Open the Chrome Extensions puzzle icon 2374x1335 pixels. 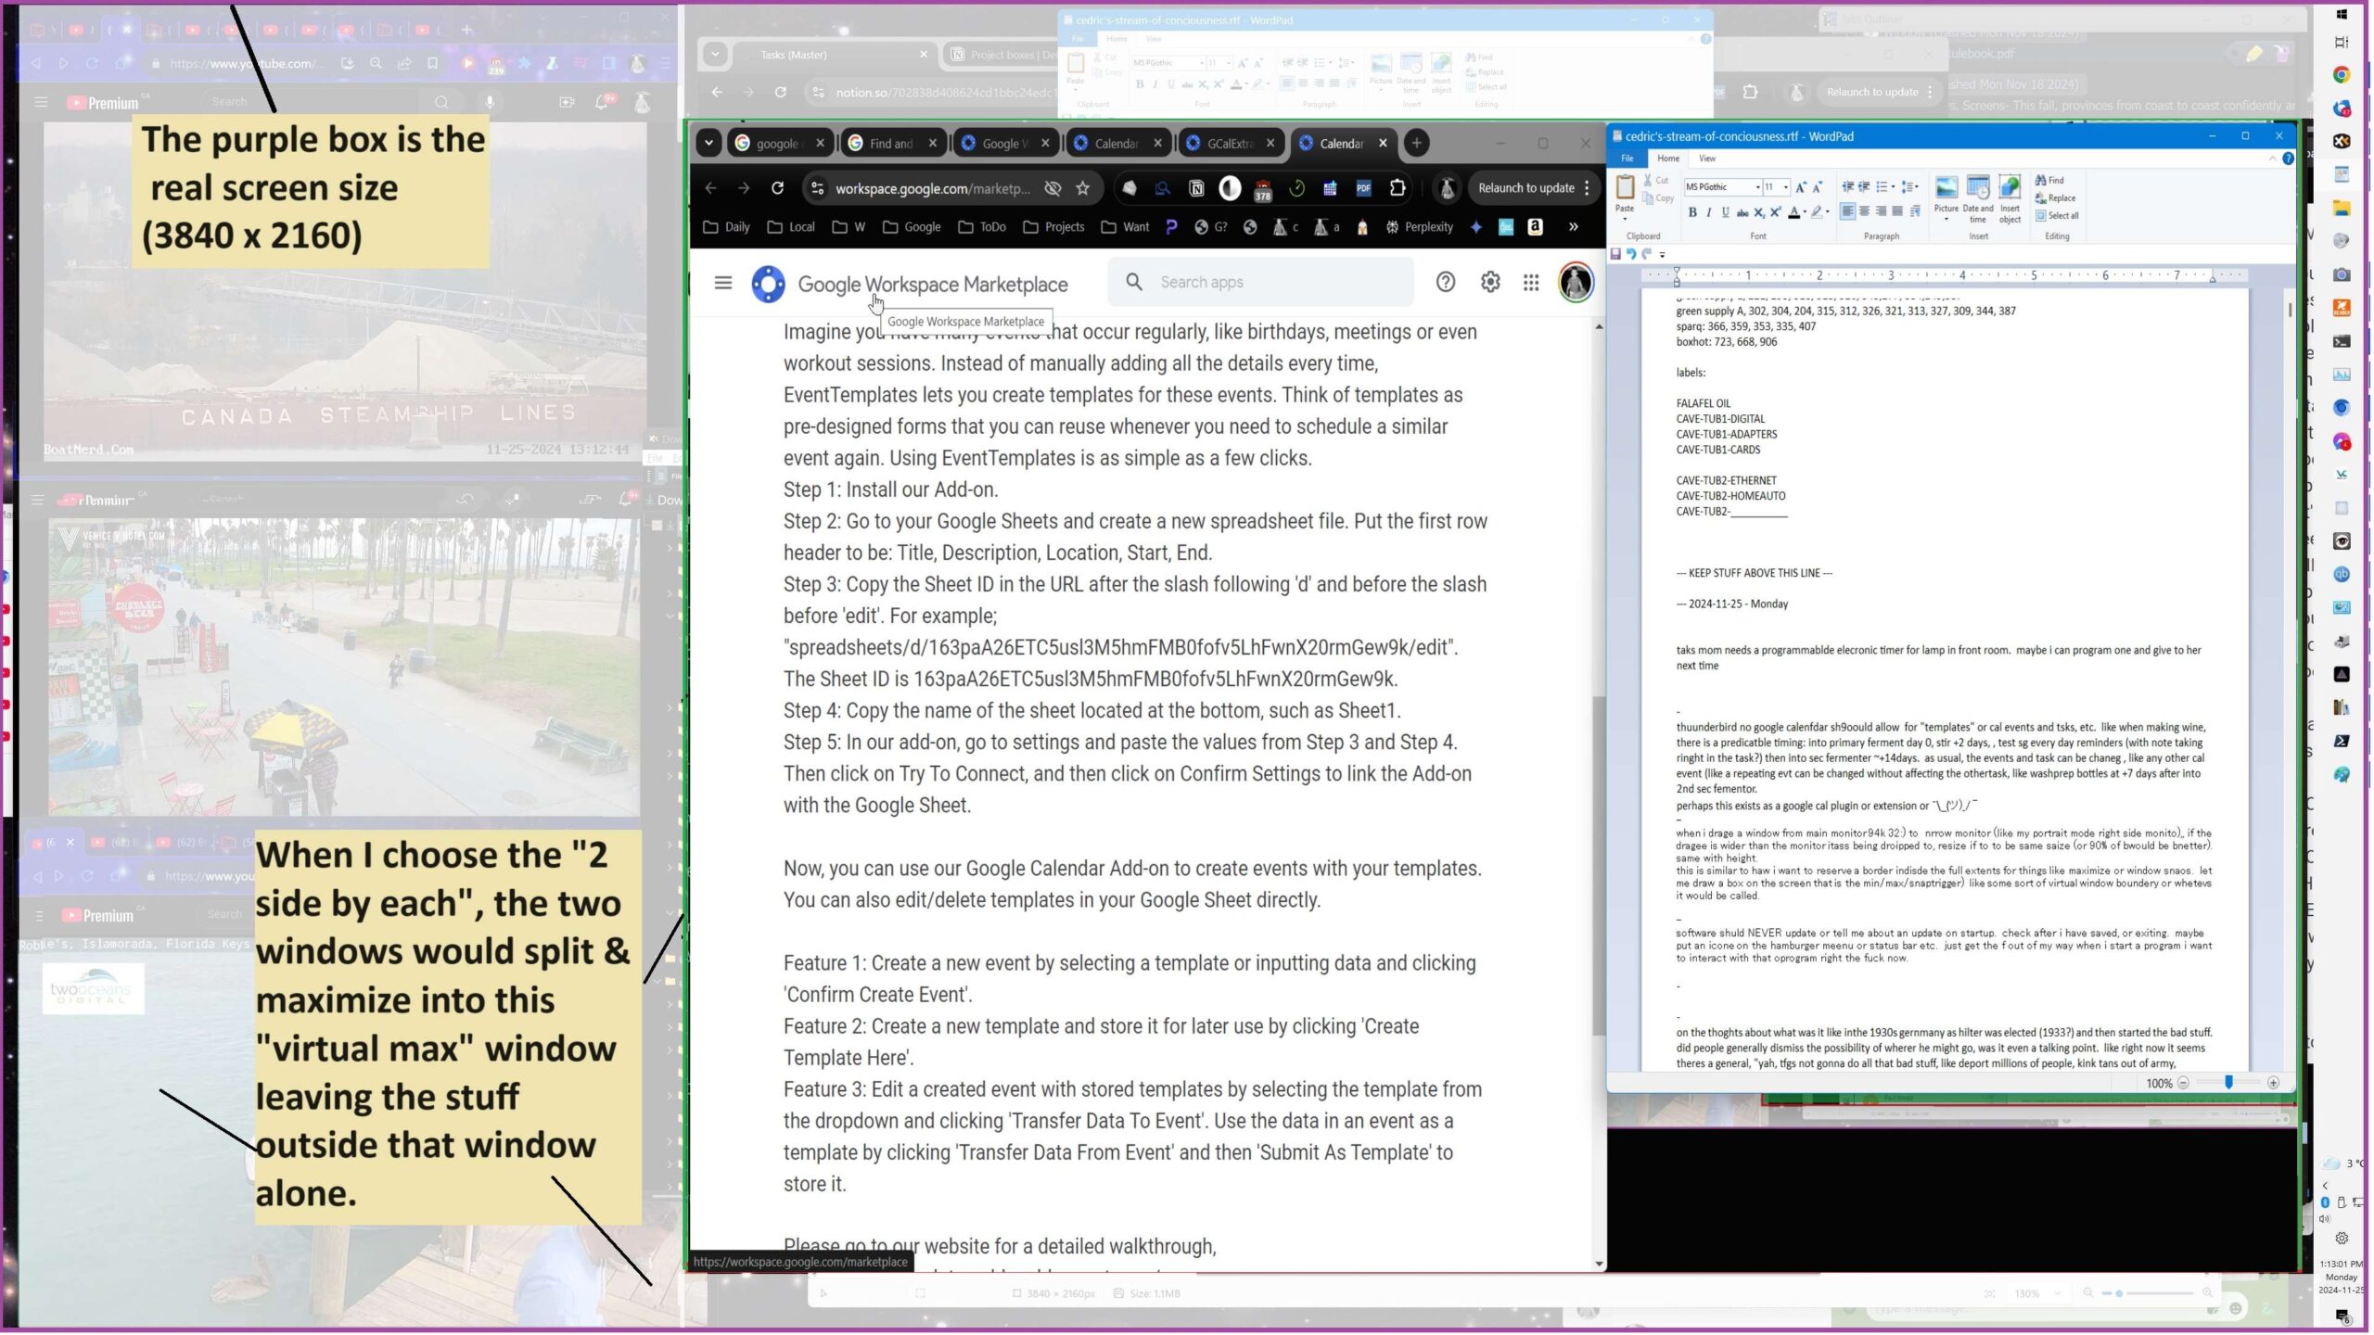(x=1398, y=188)
